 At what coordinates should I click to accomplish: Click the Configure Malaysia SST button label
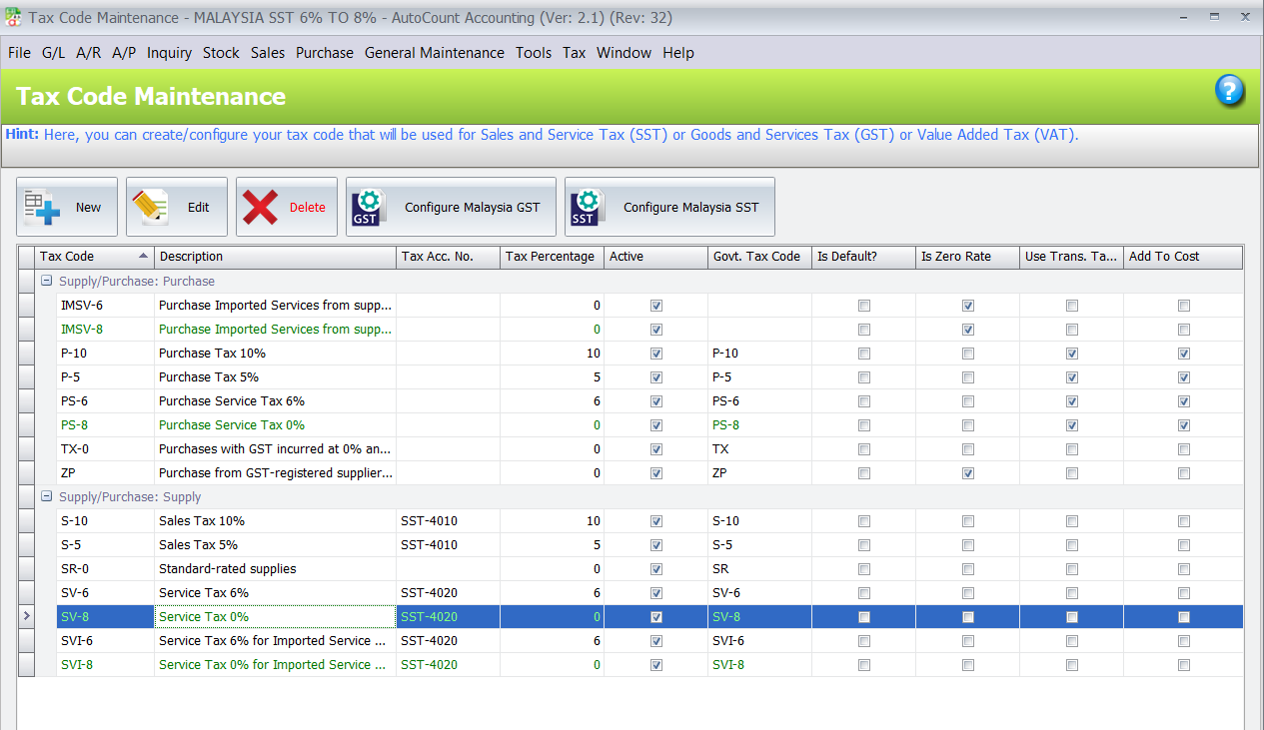pos(690,208)
